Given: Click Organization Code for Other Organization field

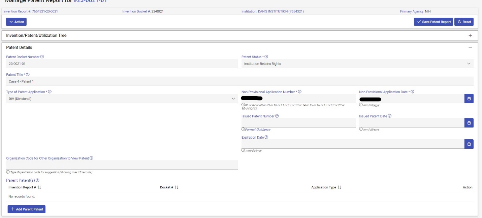Looking at the screenshot, I should pos(122,165).
